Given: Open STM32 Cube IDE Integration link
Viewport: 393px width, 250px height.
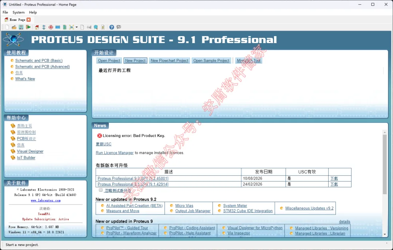Looking at the screenshot, I should click(248, 211).
